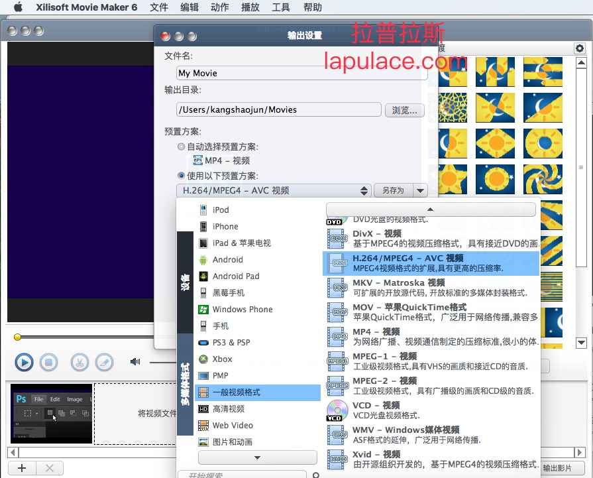Image resolution: width=593 pixels, height=478 pixels.
Task: Open the 动作 menu
Action: click(x=220, y=7)
